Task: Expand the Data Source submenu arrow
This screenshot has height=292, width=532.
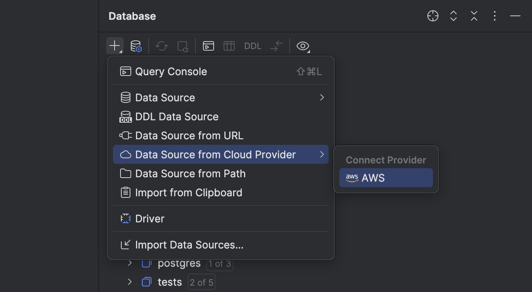Action: [x=322, y=97]
